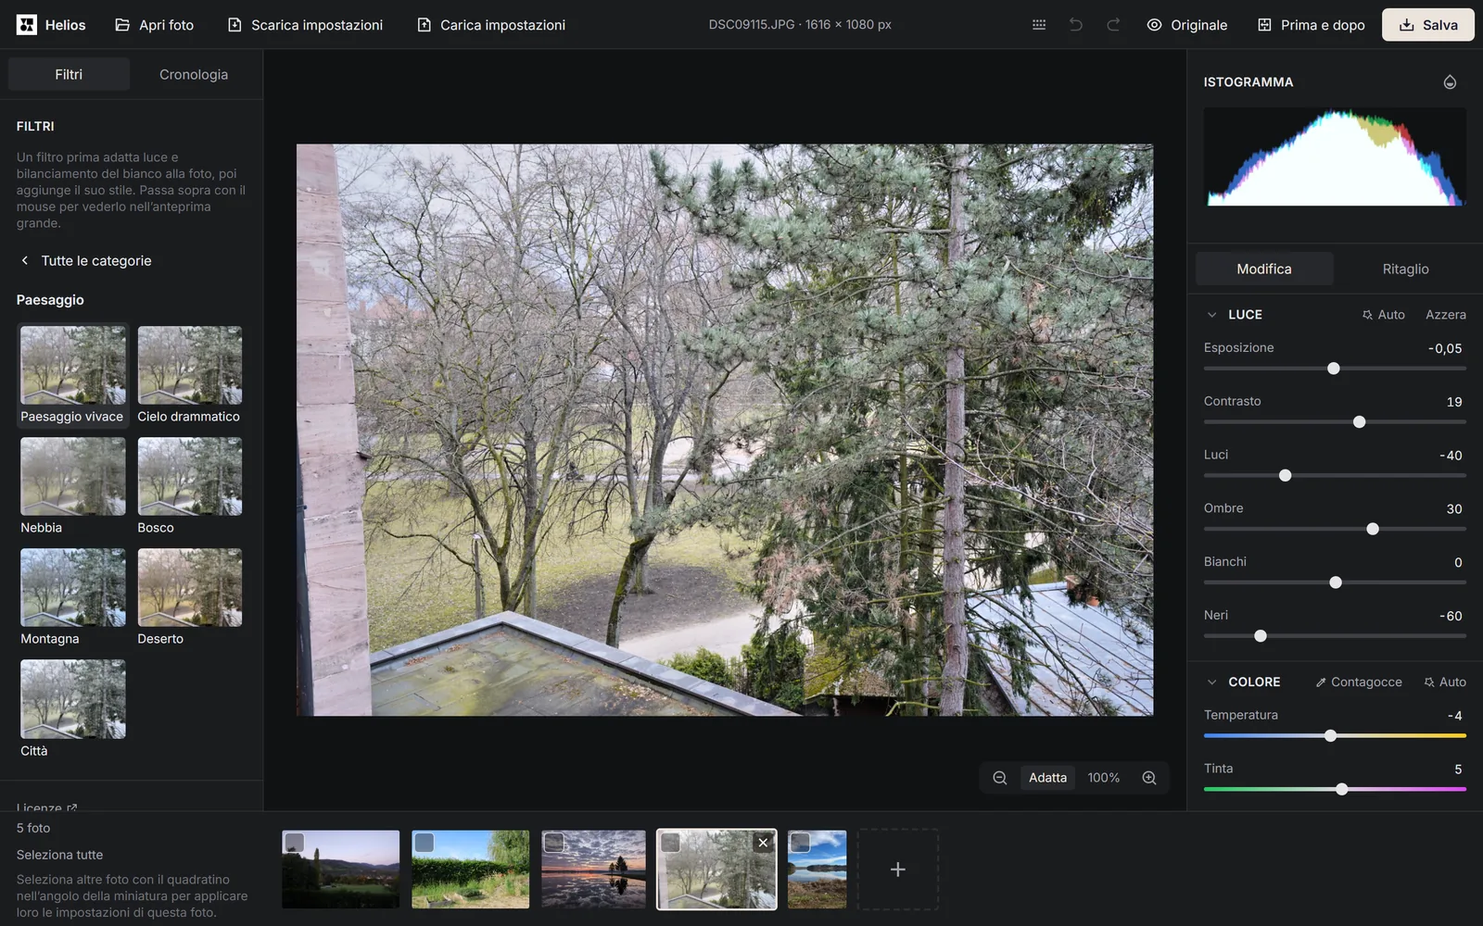1483x926 pixels.
Task: Apply Auto adjustment to the Colore section
Action: click(1445, 682)
